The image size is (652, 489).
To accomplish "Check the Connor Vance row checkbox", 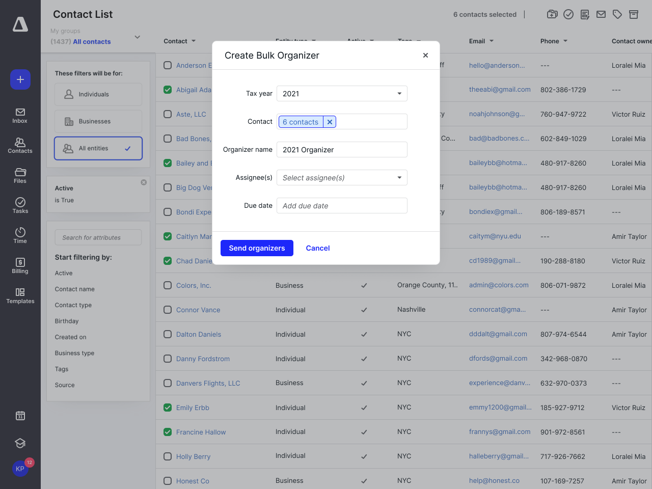I will point(168,310).
